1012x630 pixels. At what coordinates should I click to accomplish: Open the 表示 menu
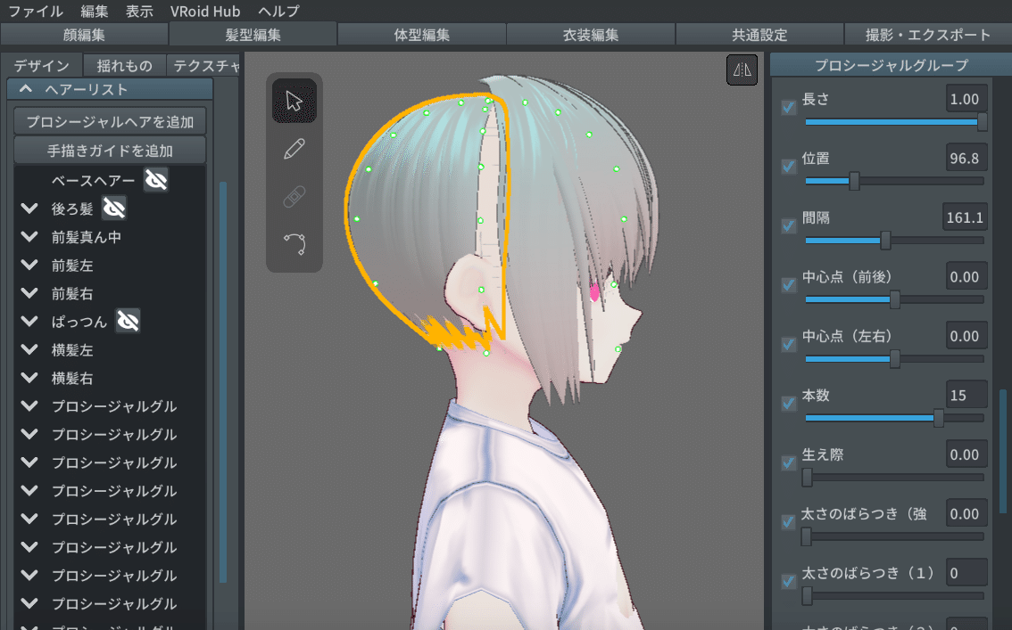(139, 11)
